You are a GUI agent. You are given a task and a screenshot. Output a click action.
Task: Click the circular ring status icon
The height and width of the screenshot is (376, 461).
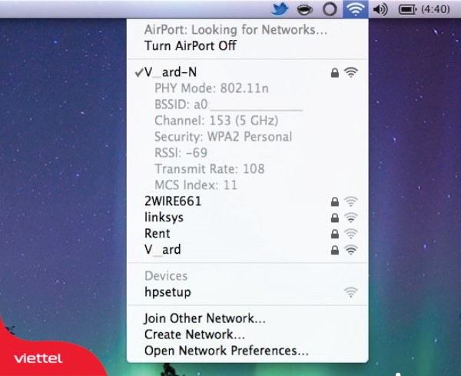[x=330, y=10]
